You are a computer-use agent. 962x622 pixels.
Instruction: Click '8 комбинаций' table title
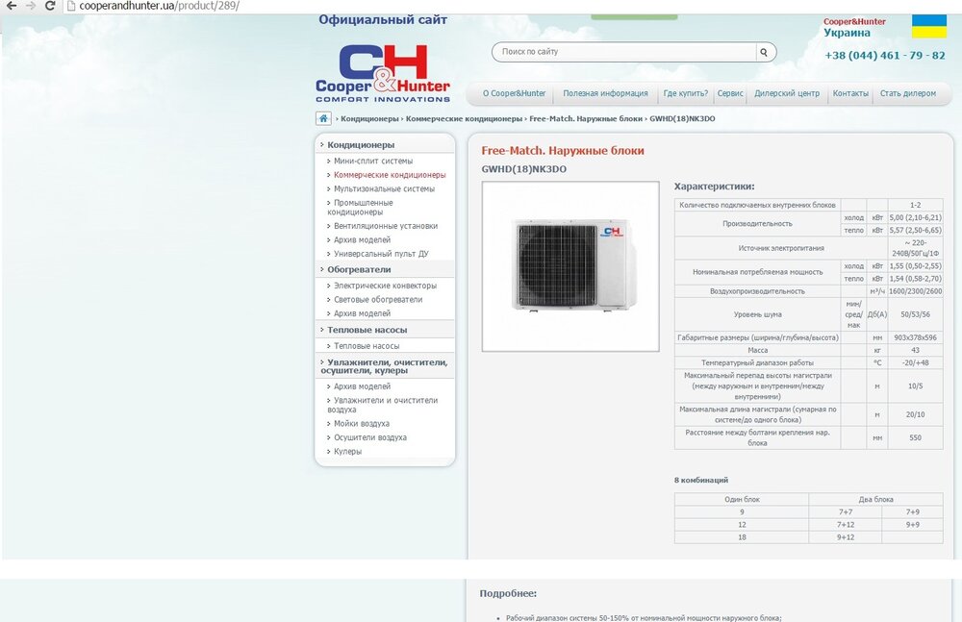click(701, 481)
